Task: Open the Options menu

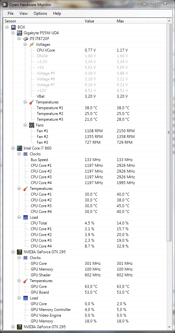Action: click(40, 13)
